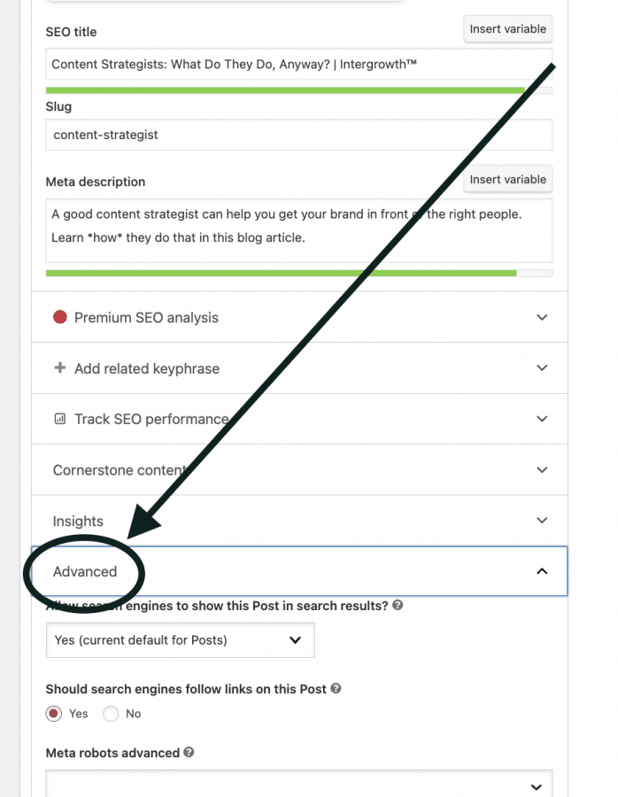Open Premium SEO analysis via its red dot icon

click(x=59, y=317)
